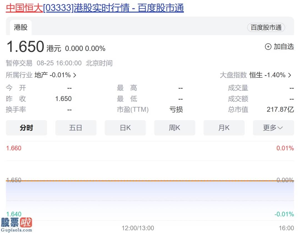This screenshot has height=233, width=300.
Task: Open 所属行业 地产 industry link
Action: [x=41, y=75]
